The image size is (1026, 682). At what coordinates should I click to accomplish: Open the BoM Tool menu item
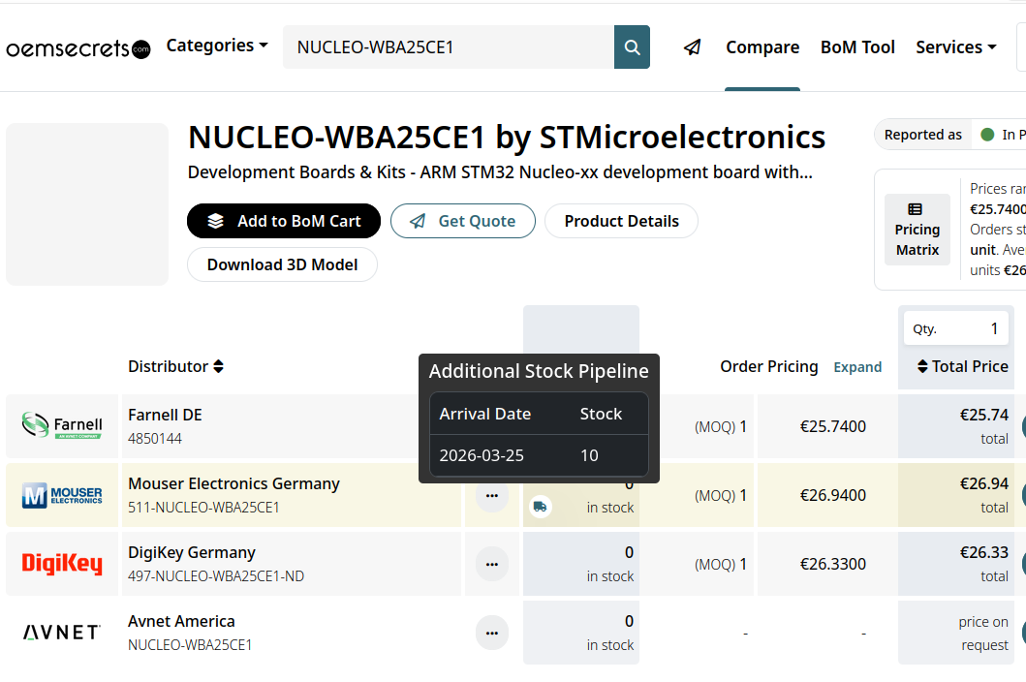point(857,46)
